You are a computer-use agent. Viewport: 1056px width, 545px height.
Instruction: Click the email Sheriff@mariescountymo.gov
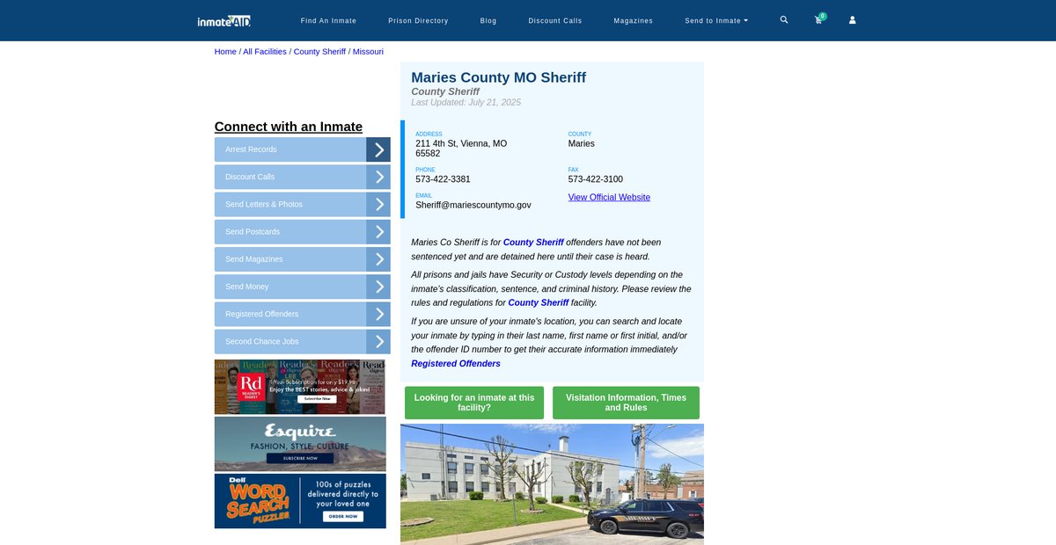pyautogui.click(x=473, y=205)
